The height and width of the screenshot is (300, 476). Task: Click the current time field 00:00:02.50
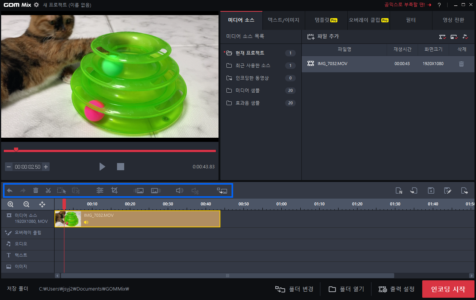point(28,167)
